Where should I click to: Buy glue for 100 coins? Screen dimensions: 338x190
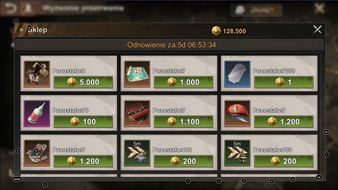click(83, 122)
